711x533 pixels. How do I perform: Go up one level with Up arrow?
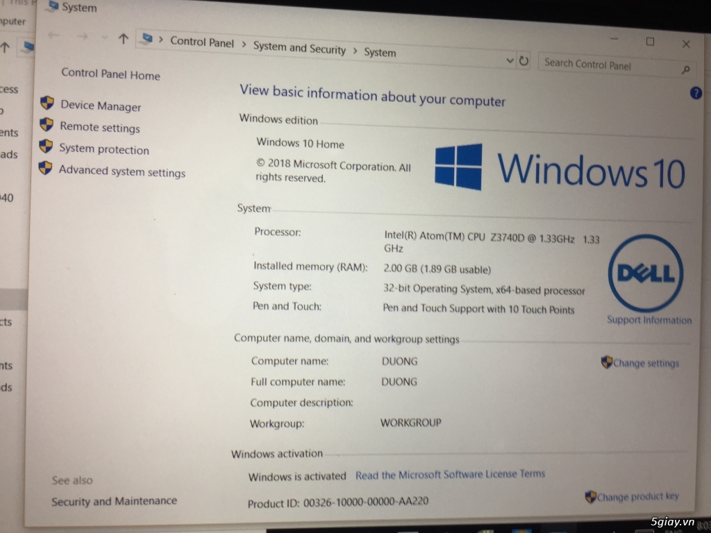pyautogui.click(x=124, y=39)
